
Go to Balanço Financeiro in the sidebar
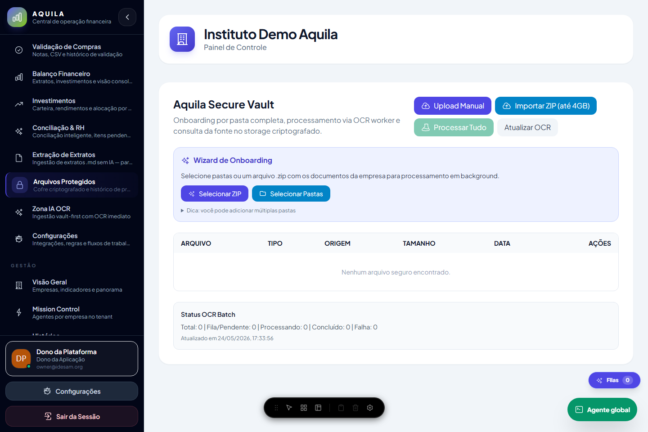coord(72,77)
